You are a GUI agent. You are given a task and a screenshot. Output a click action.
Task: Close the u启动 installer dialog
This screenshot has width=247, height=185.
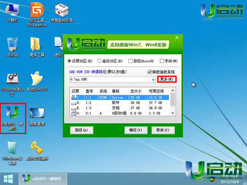[x=177, y=37]
